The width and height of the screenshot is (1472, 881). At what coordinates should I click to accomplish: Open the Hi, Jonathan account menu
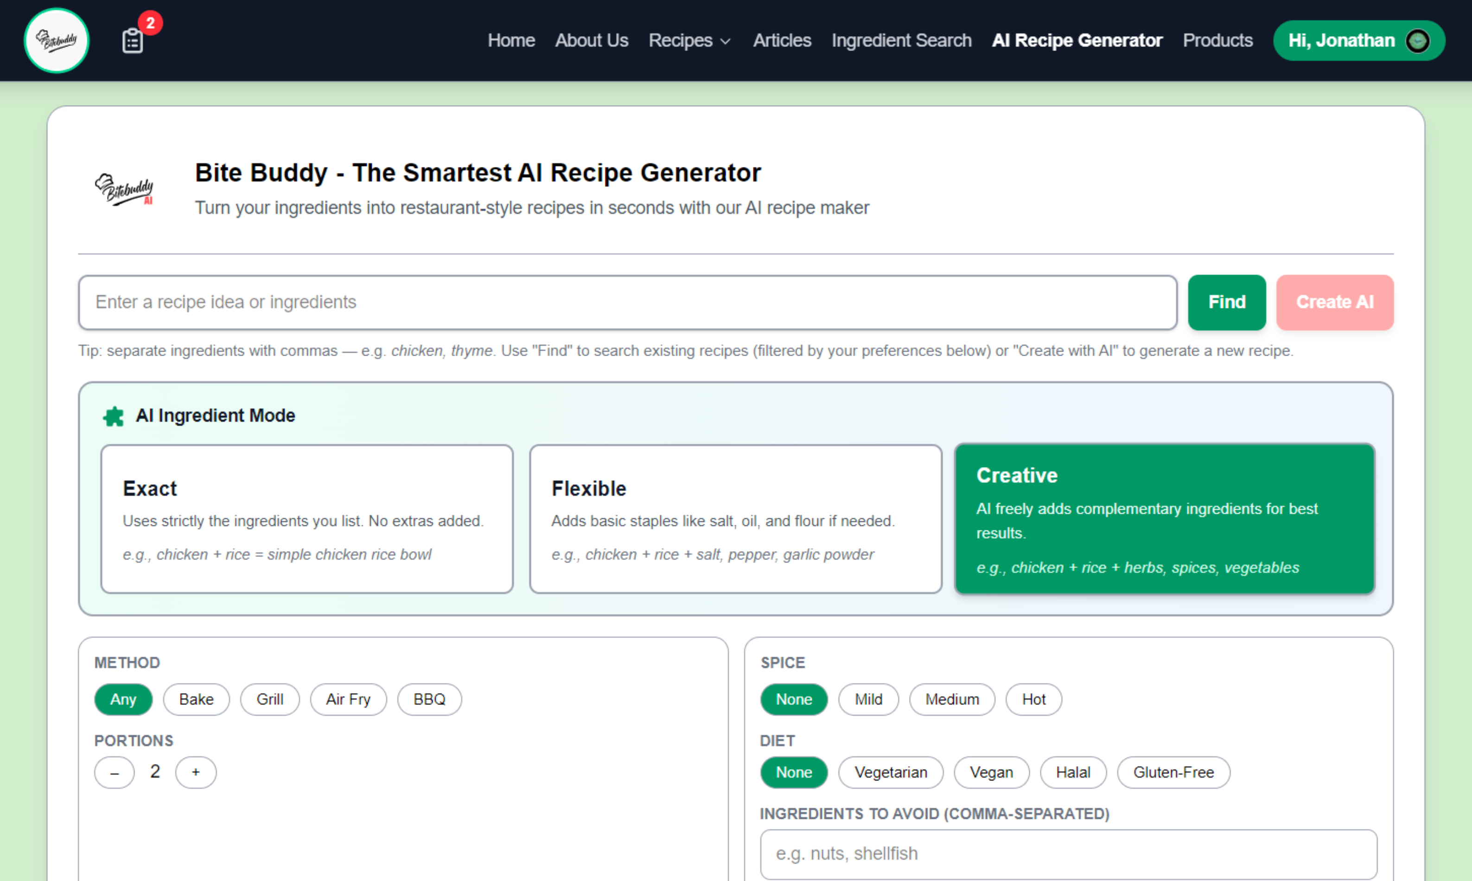click(1341, 40)
